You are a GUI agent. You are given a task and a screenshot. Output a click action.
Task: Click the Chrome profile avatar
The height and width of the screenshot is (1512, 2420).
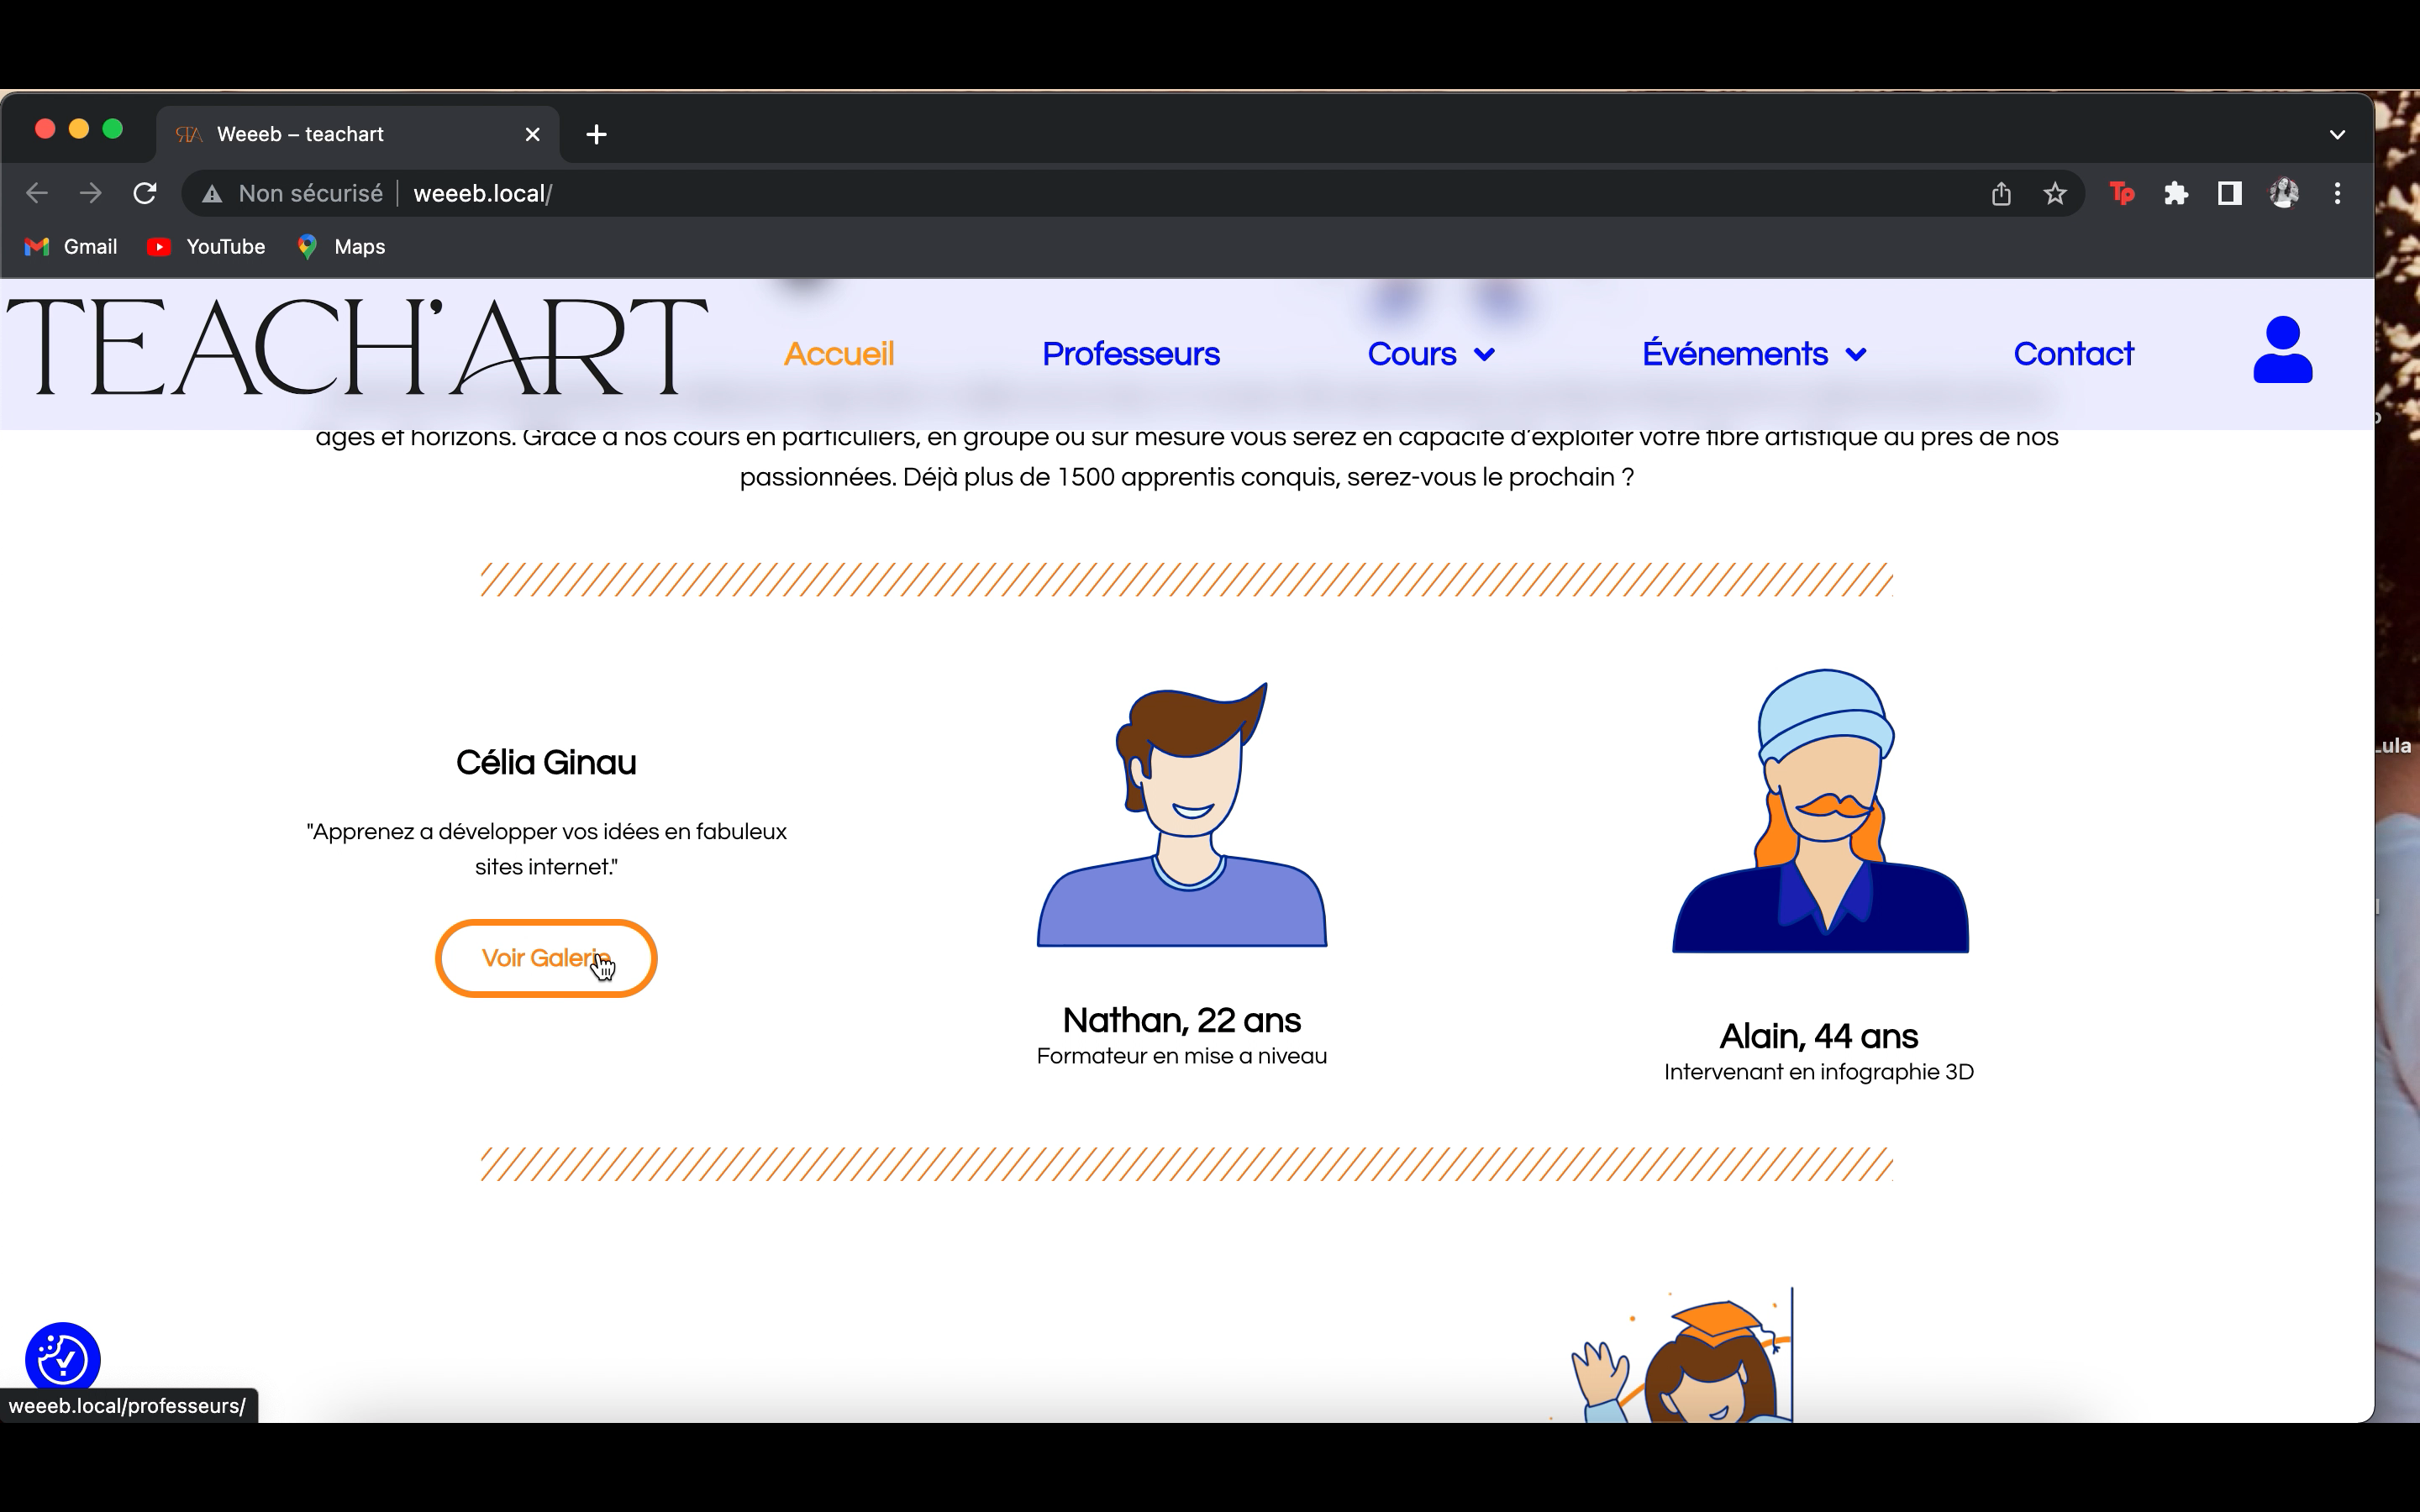tap(2283, 194)
